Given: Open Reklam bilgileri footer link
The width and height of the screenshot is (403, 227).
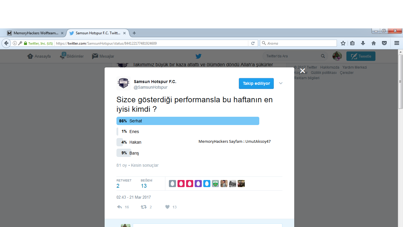Looking at the screenshot, I should (307, 78).
